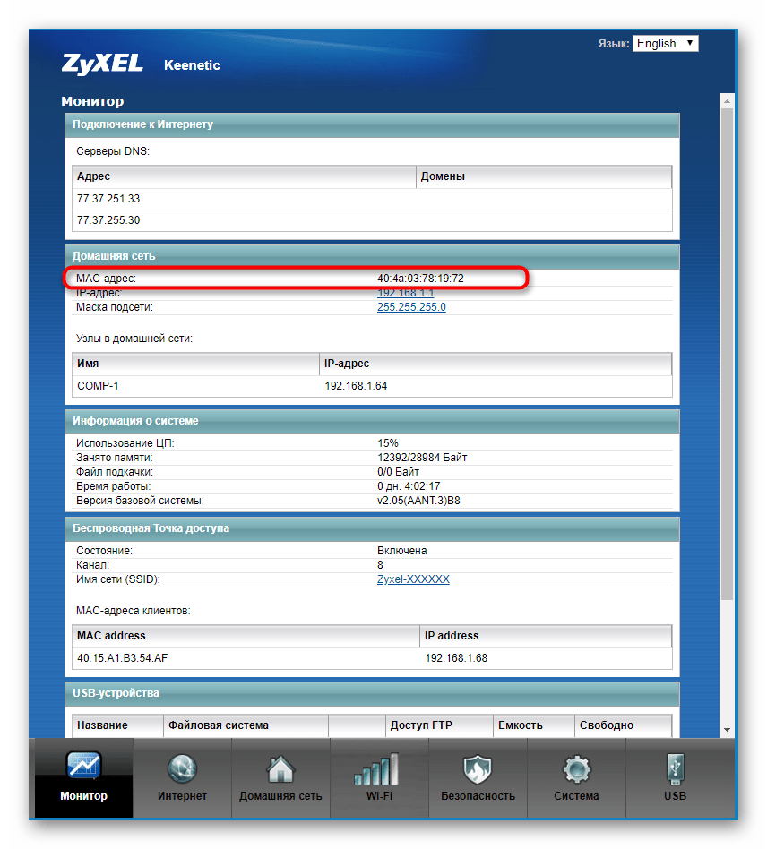
Task: Expand the Язык language dropdown
Action: (665, 43)
